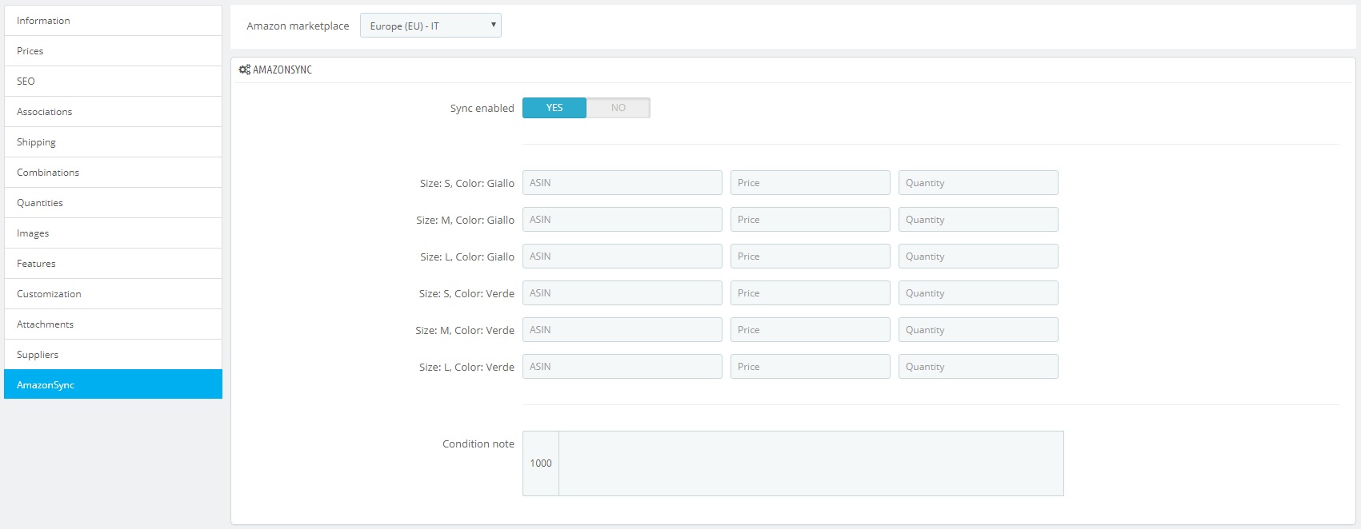Set Sync enabled to YES

coord(554,108)
